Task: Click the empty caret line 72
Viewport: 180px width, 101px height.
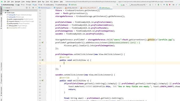Action: 109,63
